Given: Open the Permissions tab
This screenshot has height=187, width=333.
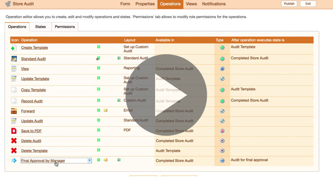Looking at the screenshot, I should click(65, 27).
